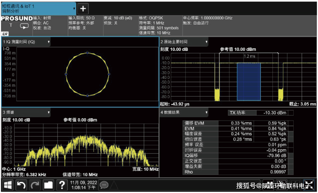
Task: Click the LXI status indicator
Action: pyautogui.click(x=5, y=34)
